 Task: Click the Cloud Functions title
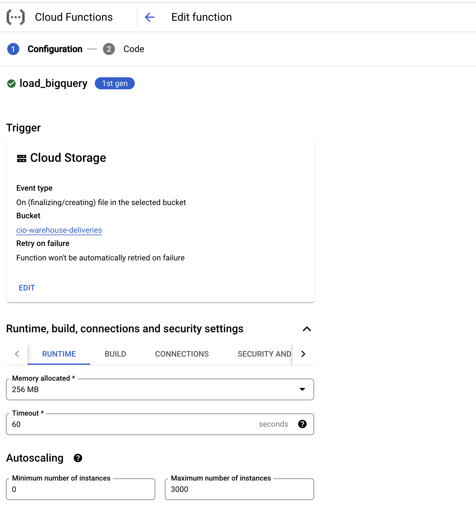(74, 17)
